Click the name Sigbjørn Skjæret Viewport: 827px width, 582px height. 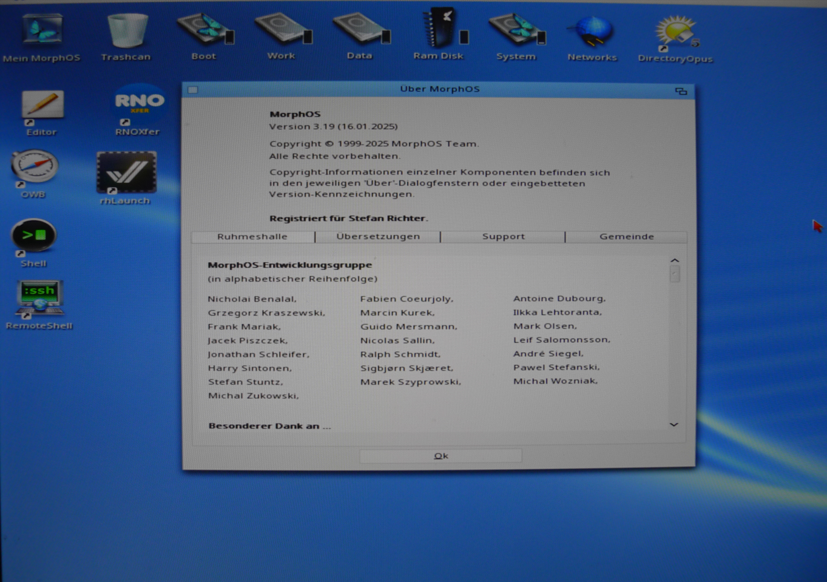407,368
